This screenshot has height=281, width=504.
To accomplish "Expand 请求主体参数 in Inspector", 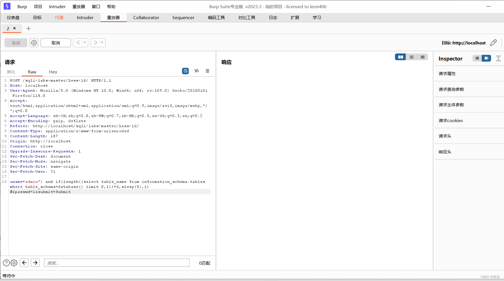I will pyautogui.click(x=469, y=105).
